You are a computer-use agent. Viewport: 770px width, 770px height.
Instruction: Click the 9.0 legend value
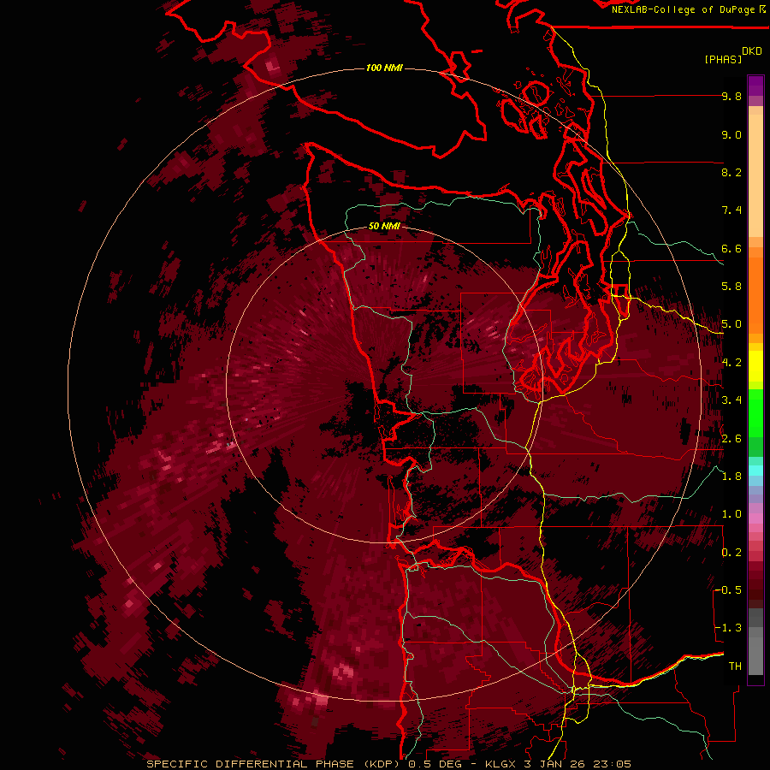(731, 135)
